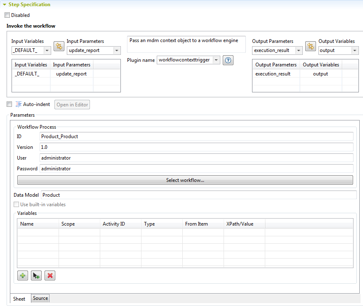The height and width of the screenshot is (306, 363).
Task: Toggle the Auto-indent checkbox
Action: click(x=9, y=104)
